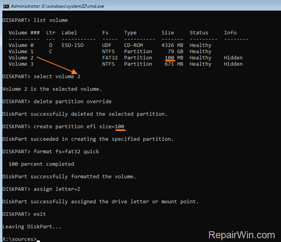This screenshot has height=242, width=281.
Task: Click 'Hidden' info of Volume 3
Action: coord(233,64)
